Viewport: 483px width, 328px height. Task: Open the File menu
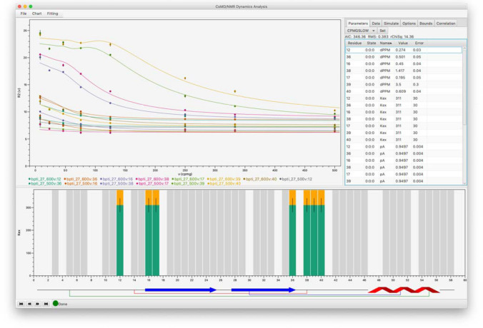pos(24,14)
